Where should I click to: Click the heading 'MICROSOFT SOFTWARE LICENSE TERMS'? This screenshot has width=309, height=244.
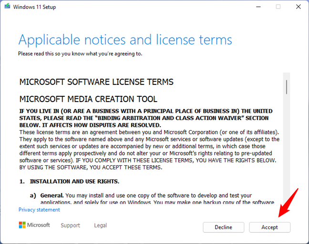tap(96, 82)
